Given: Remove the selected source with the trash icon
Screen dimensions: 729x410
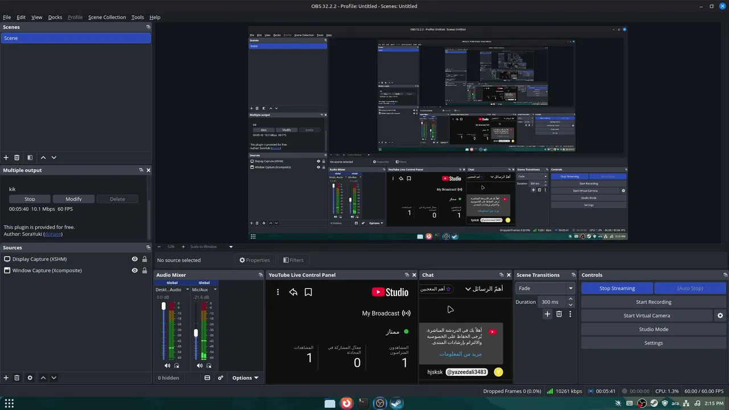Looking at the screenshot, I should coord(17,378).
